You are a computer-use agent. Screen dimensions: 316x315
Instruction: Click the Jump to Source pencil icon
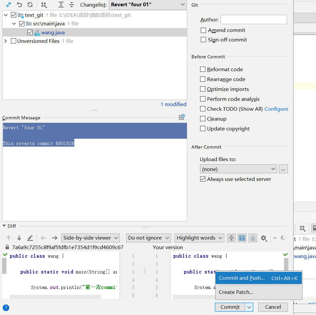[x=30, y=238]
